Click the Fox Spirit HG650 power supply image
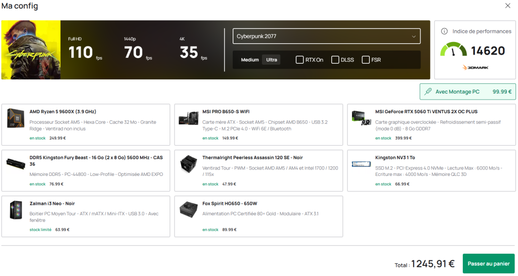The height and width of the screenshot is (276, 518). (x=188, y=210)
